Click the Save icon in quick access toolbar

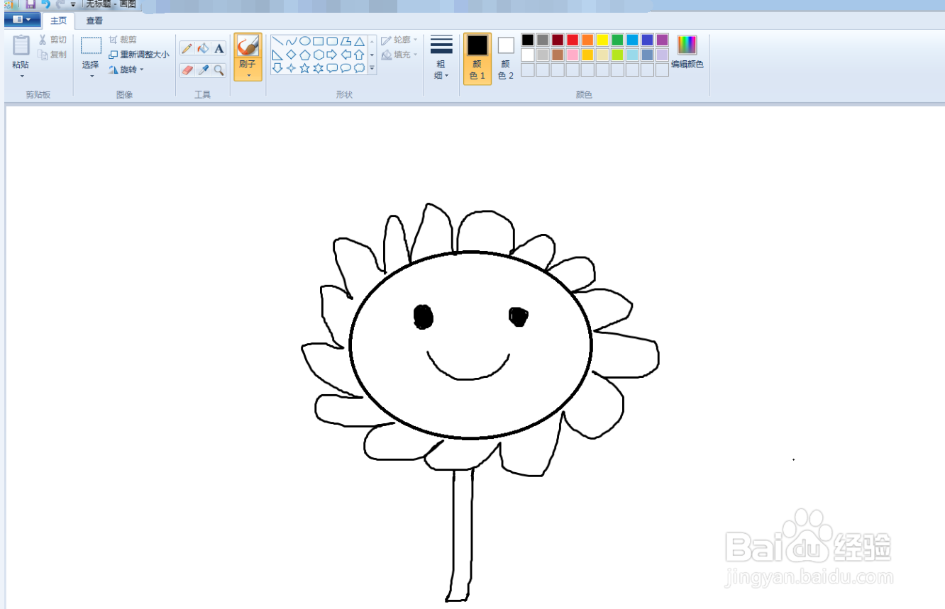coord(31,4)
